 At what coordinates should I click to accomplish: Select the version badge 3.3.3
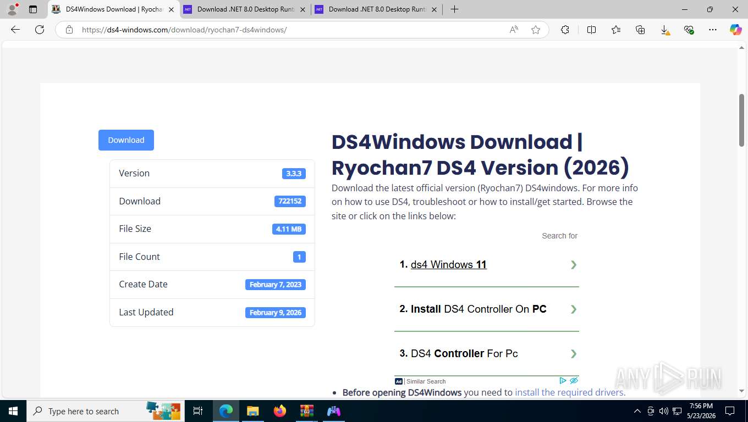point(294,174)
